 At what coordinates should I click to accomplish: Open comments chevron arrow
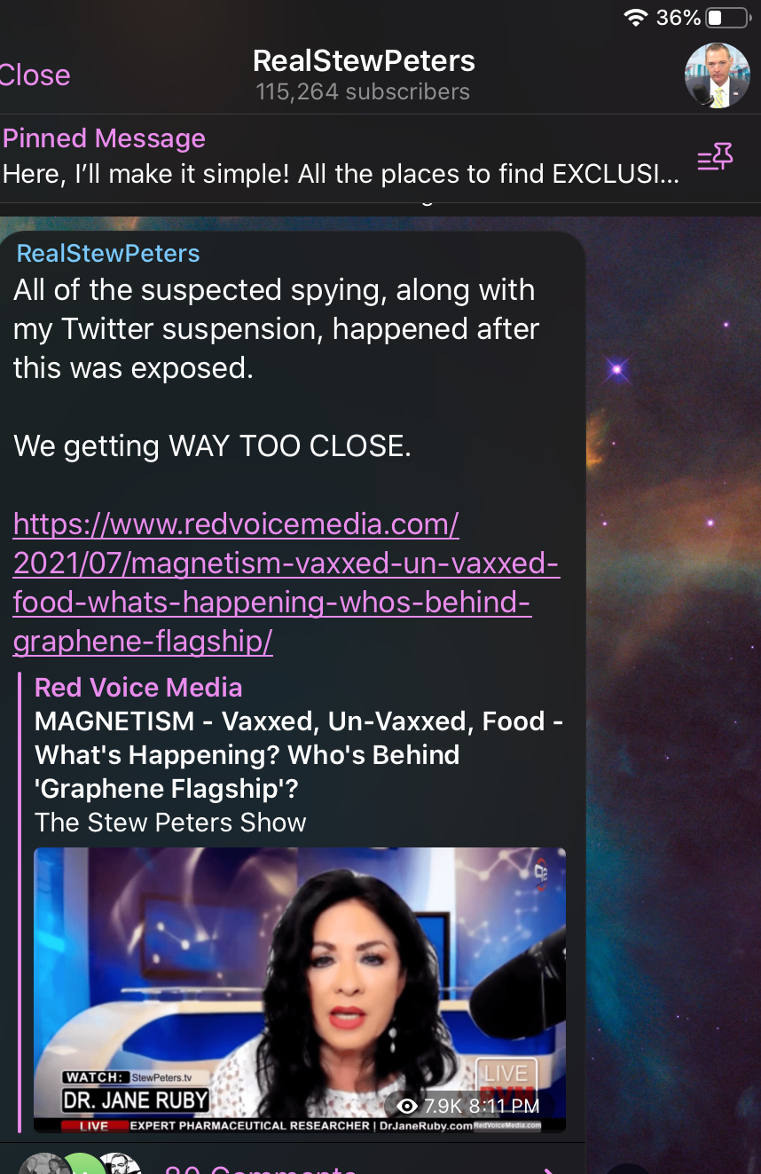[550, 1169]
